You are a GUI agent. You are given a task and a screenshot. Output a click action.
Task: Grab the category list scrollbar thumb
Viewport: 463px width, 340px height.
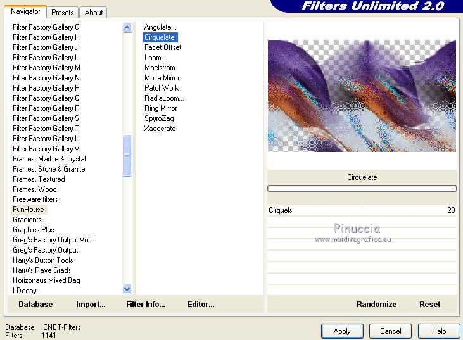[x=127, y=156]
